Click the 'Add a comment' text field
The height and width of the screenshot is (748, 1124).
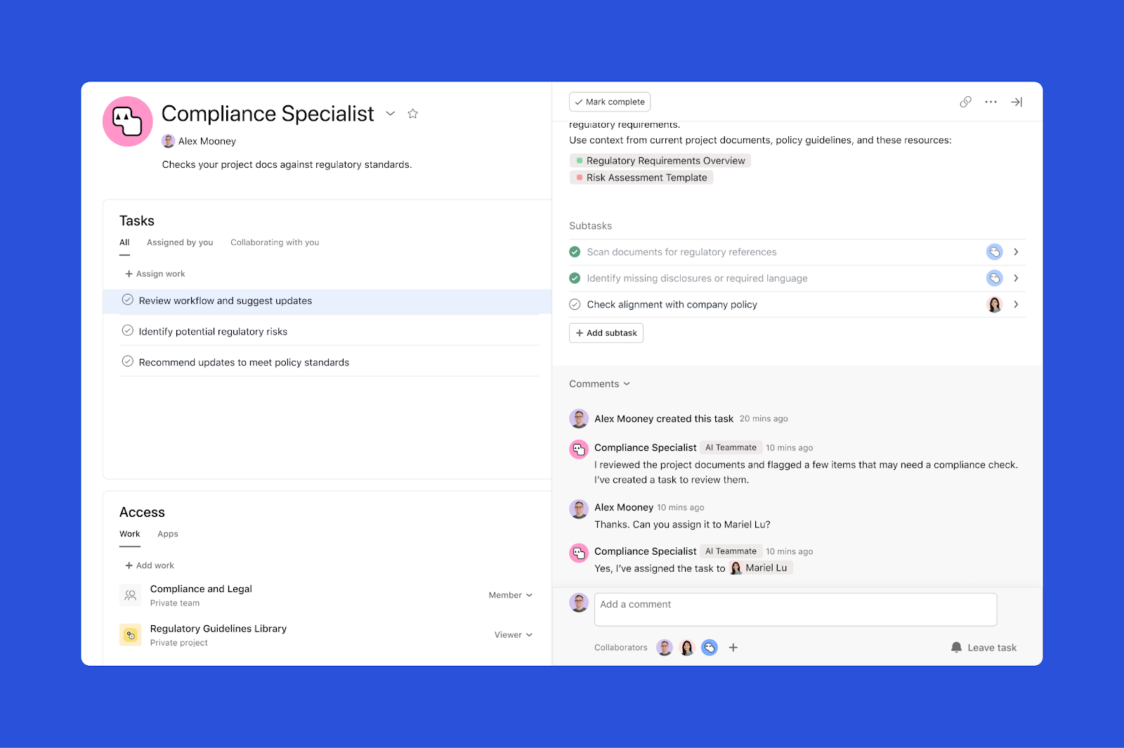(x=795, y=609)
